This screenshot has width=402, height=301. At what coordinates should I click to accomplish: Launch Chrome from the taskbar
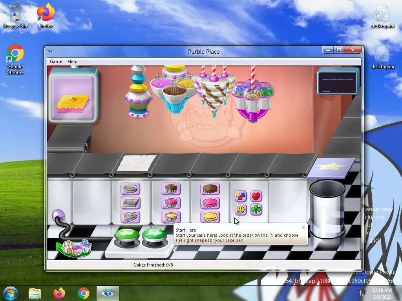pos(84,294)
